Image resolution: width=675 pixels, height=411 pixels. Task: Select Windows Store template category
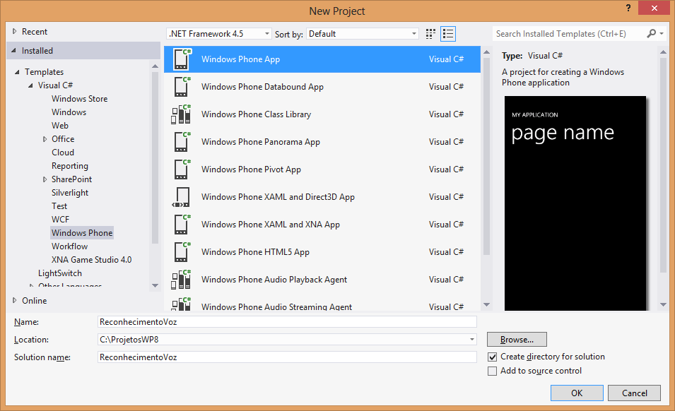[80, 99]
